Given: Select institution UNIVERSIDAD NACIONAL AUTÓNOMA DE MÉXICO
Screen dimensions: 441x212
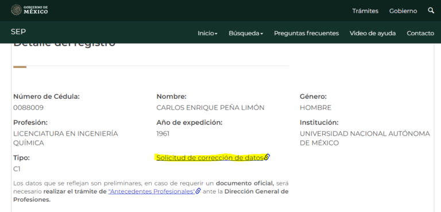Looking at the screenshot, I should click(365, 138).
